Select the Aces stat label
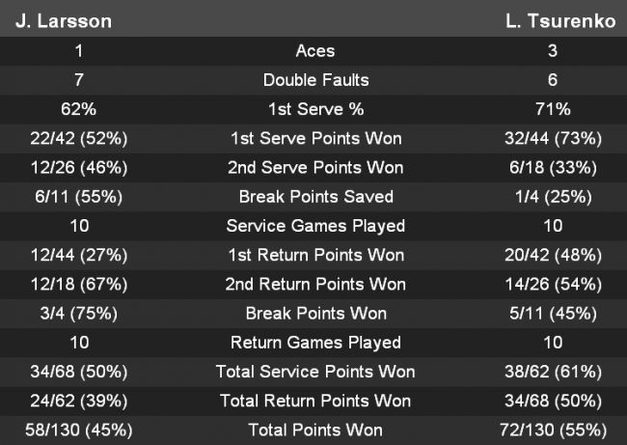The image size is (627, 445). point(315,51)
